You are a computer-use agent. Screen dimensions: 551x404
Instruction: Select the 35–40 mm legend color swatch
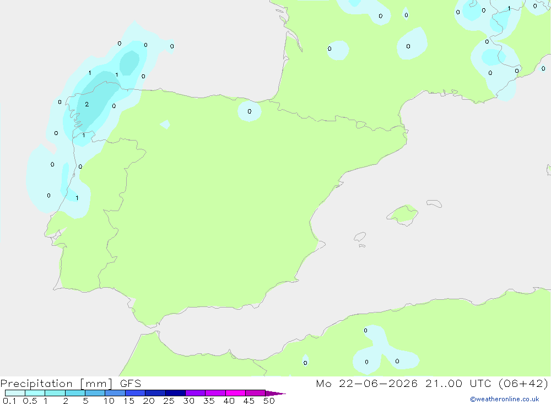tap(215, 393)
